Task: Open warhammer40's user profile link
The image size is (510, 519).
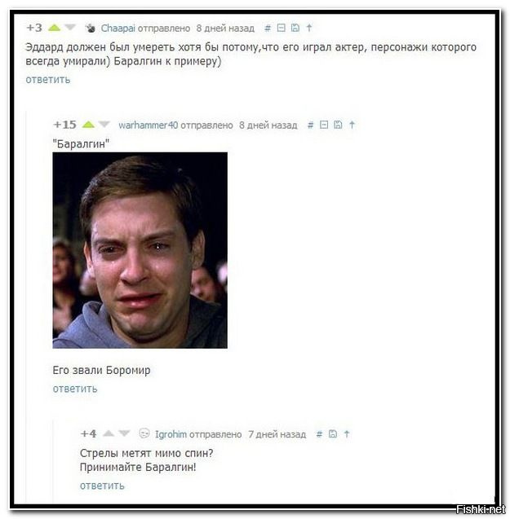Action: coord(149,125)
